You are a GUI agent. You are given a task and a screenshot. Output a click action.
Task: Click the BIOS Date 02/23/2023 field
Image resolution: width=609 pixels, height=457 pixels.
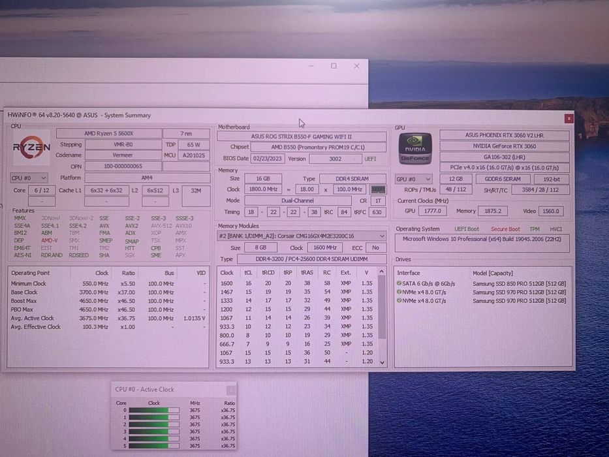tap(268, 159)
